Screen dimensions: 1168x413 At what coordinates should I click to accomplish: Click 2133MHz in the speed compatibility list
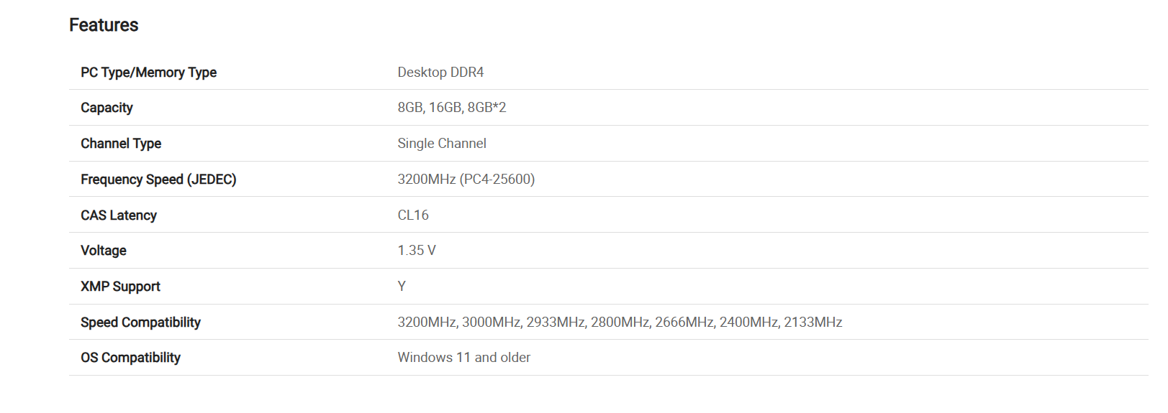pyautogui.click(x=813, y=322)
